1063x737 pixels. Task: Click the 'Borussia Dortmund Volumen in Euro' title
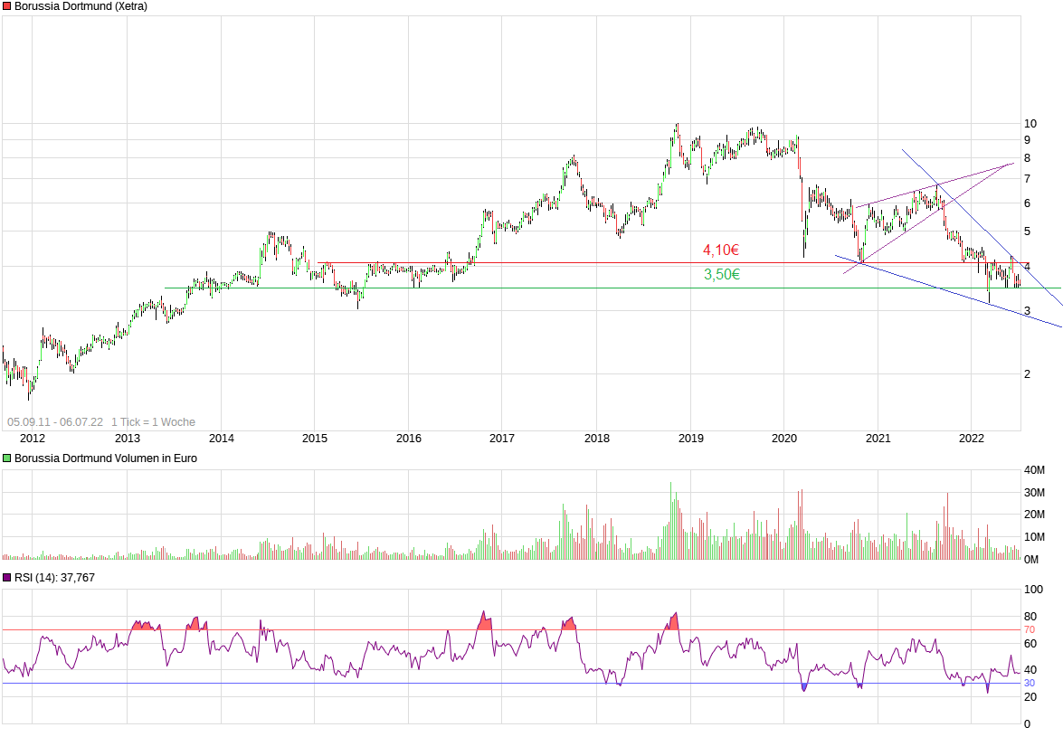[106, 458]
